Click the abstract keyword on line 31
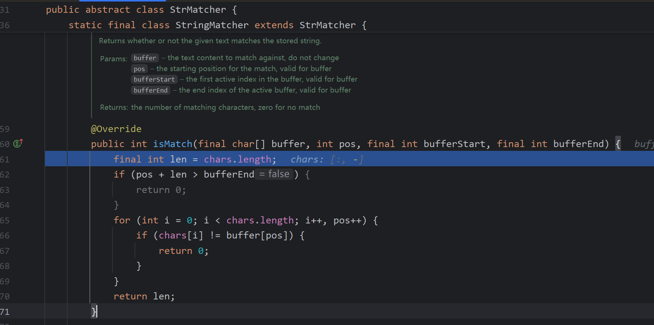The image size is (654, 325). click(x=108, y=10)
